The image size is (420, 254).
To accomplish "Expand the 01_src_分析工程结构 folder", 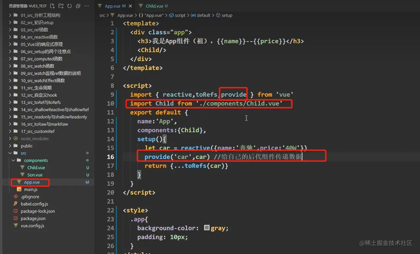I will (10, 15).
